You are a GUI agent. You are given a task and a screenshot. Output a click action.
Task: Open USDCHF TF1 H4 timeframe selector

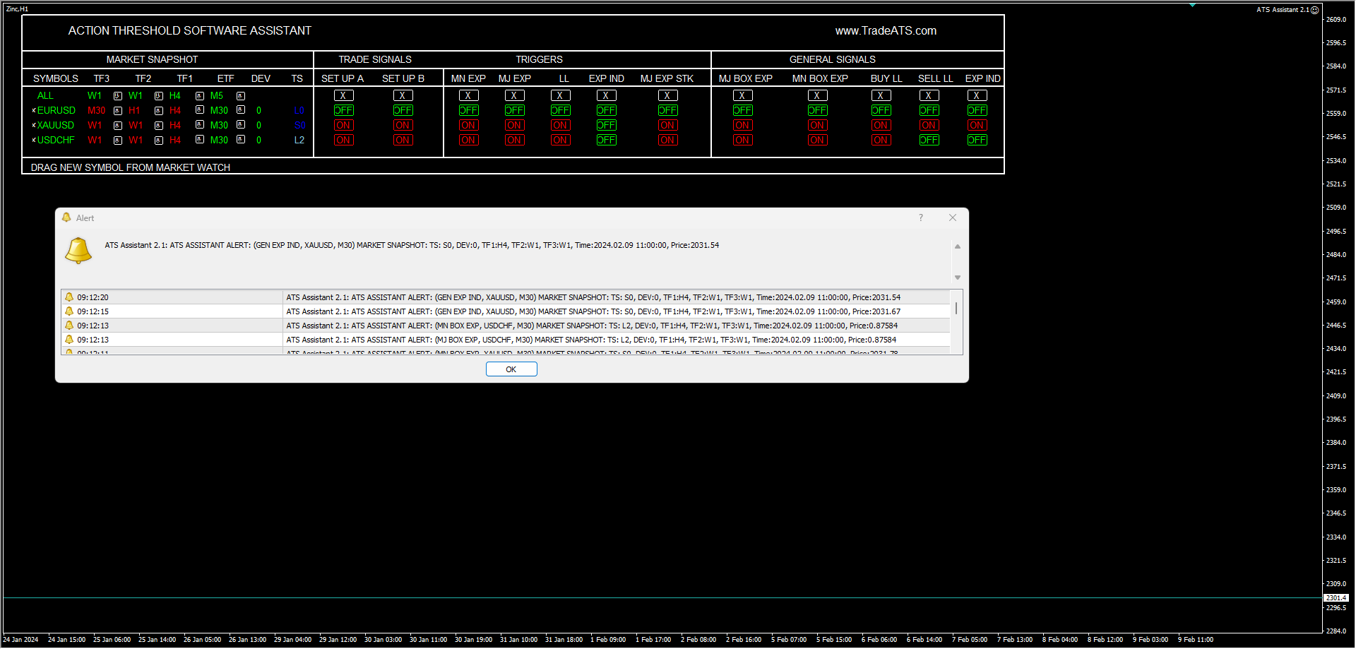click(200, 140)
